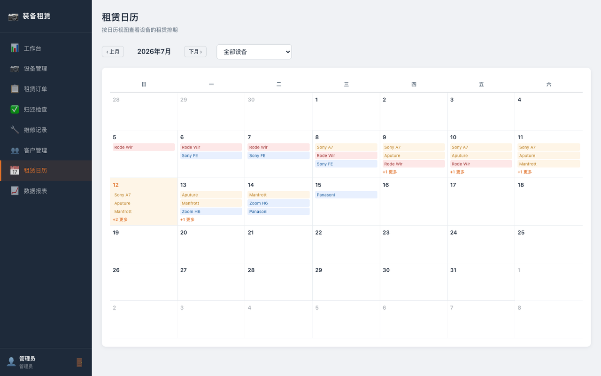Click the logout door icon
This screenshot has height=376, width=601.
[x=79, y=362]
